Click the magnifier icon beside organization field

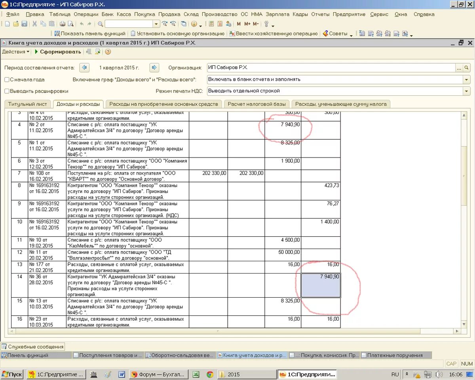pyautogui.click(x=467, y=68)
